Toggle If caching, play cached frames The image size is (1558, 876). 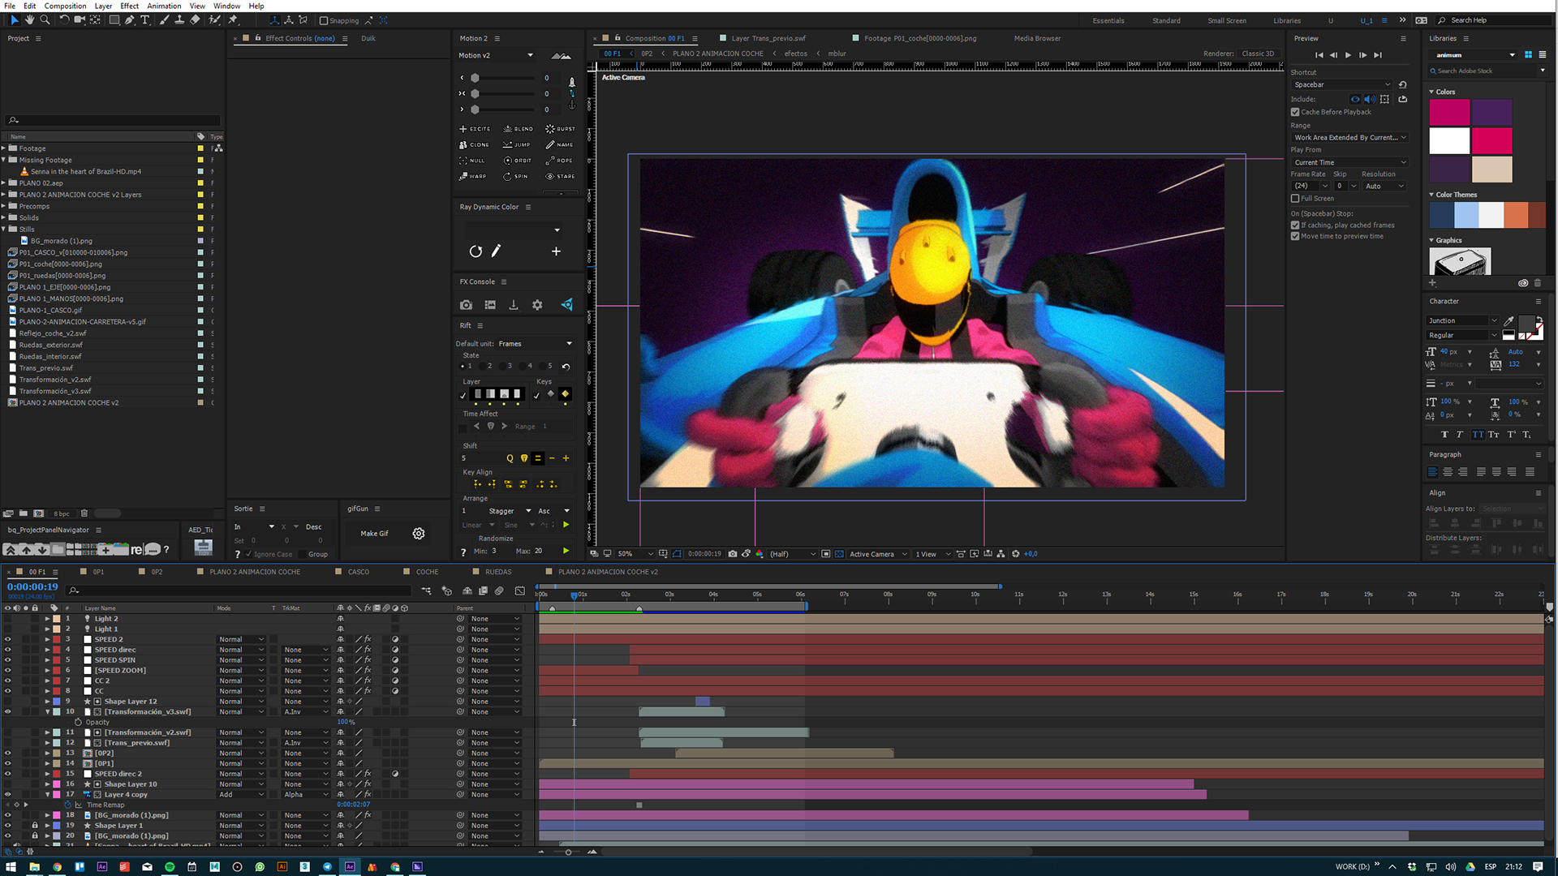1295,225
